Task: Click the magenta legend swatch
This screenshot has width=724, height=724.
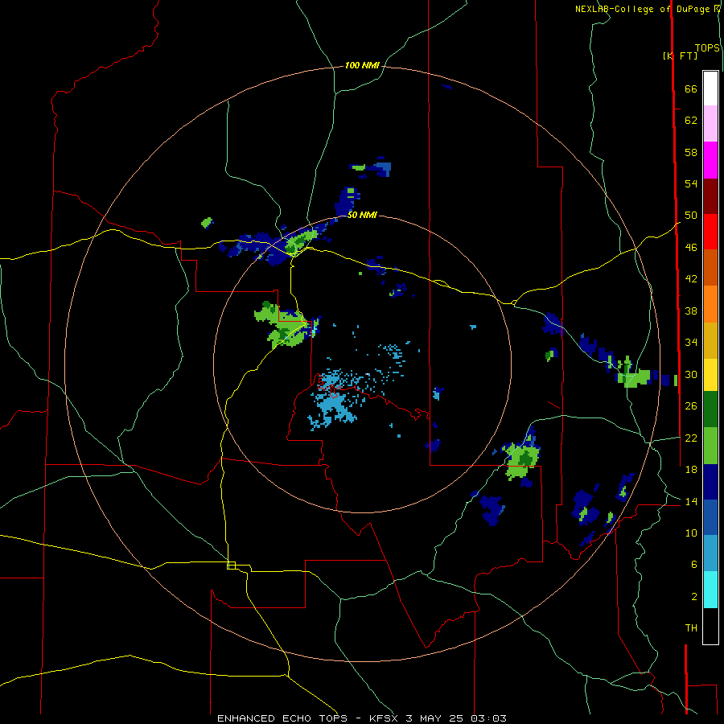Action: 710,160
